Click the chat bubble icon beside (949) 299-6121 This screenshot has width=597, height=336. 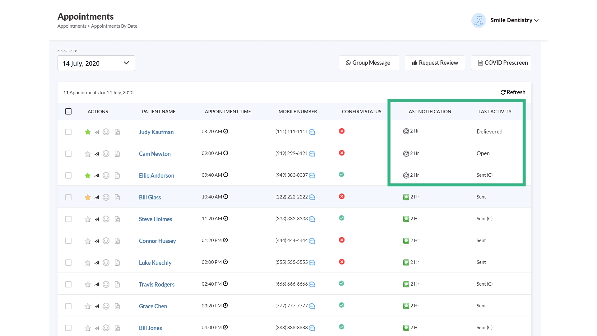312,154
